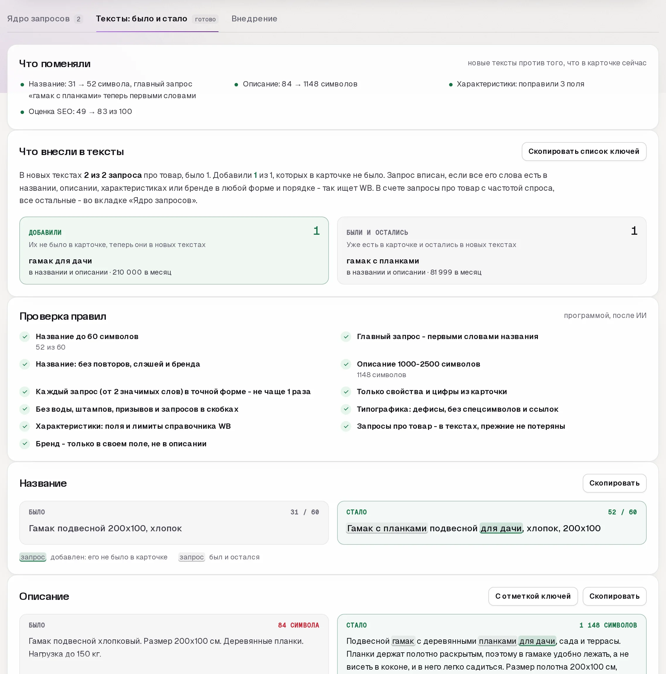This screenshot has height=674, width=666.
Task: Click «С отметкой ключей» in Описание
Action: tap(533, 596)
